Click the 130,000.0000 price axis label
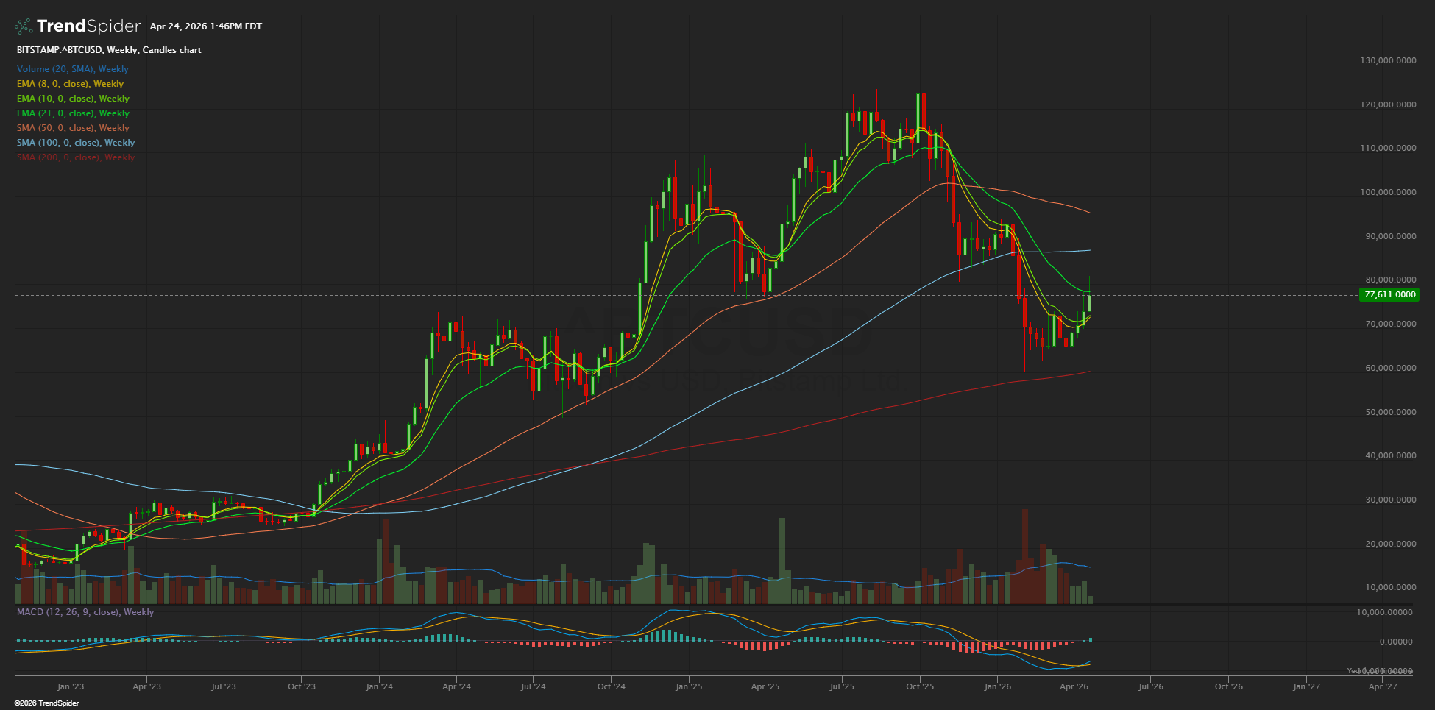This screenshot has width=1435, height=710. 1388,60
